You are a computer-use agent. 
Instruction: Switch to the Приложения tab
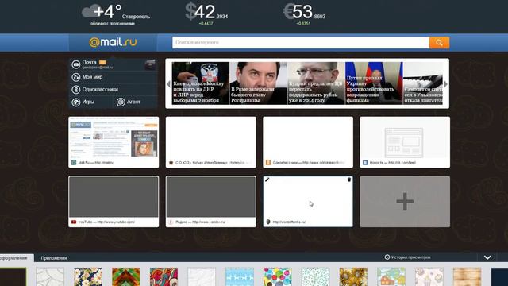pyautogui.click(x=54, y=258)
